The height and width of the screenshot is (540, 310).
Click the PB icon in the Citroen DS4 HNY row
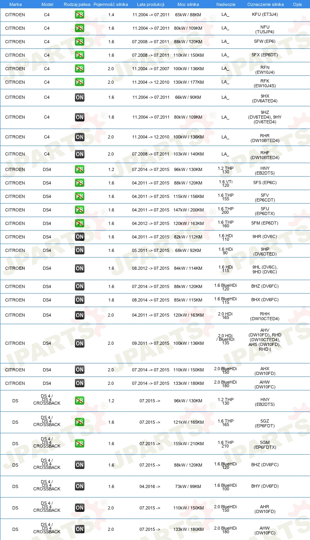click(x=80, y=169)
